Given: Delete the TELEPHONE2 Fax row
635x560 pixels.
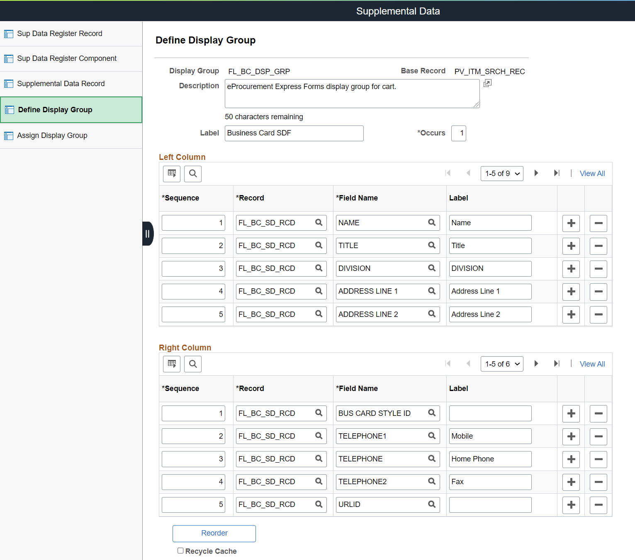Looking at the screenshot, I should coord(599,482).
